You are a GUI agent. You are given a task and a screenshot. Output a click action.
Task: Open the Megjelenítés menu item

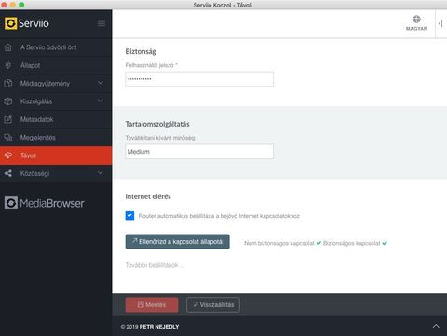point(56,138)
